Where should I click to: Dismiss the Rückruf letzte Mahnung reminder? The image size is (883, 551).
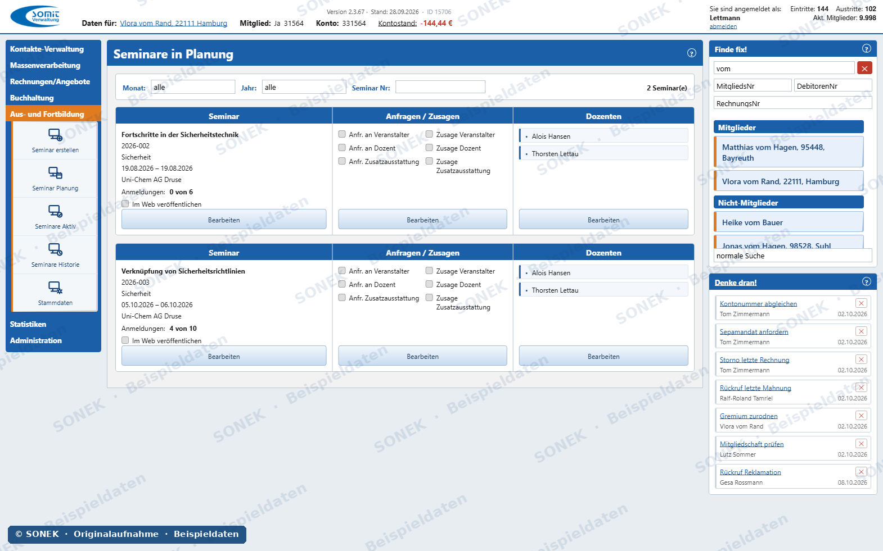point(861,388)
